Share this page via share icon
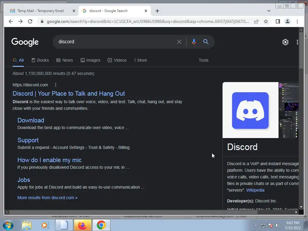This screenshot has width=308, height=231. (256, 21)
